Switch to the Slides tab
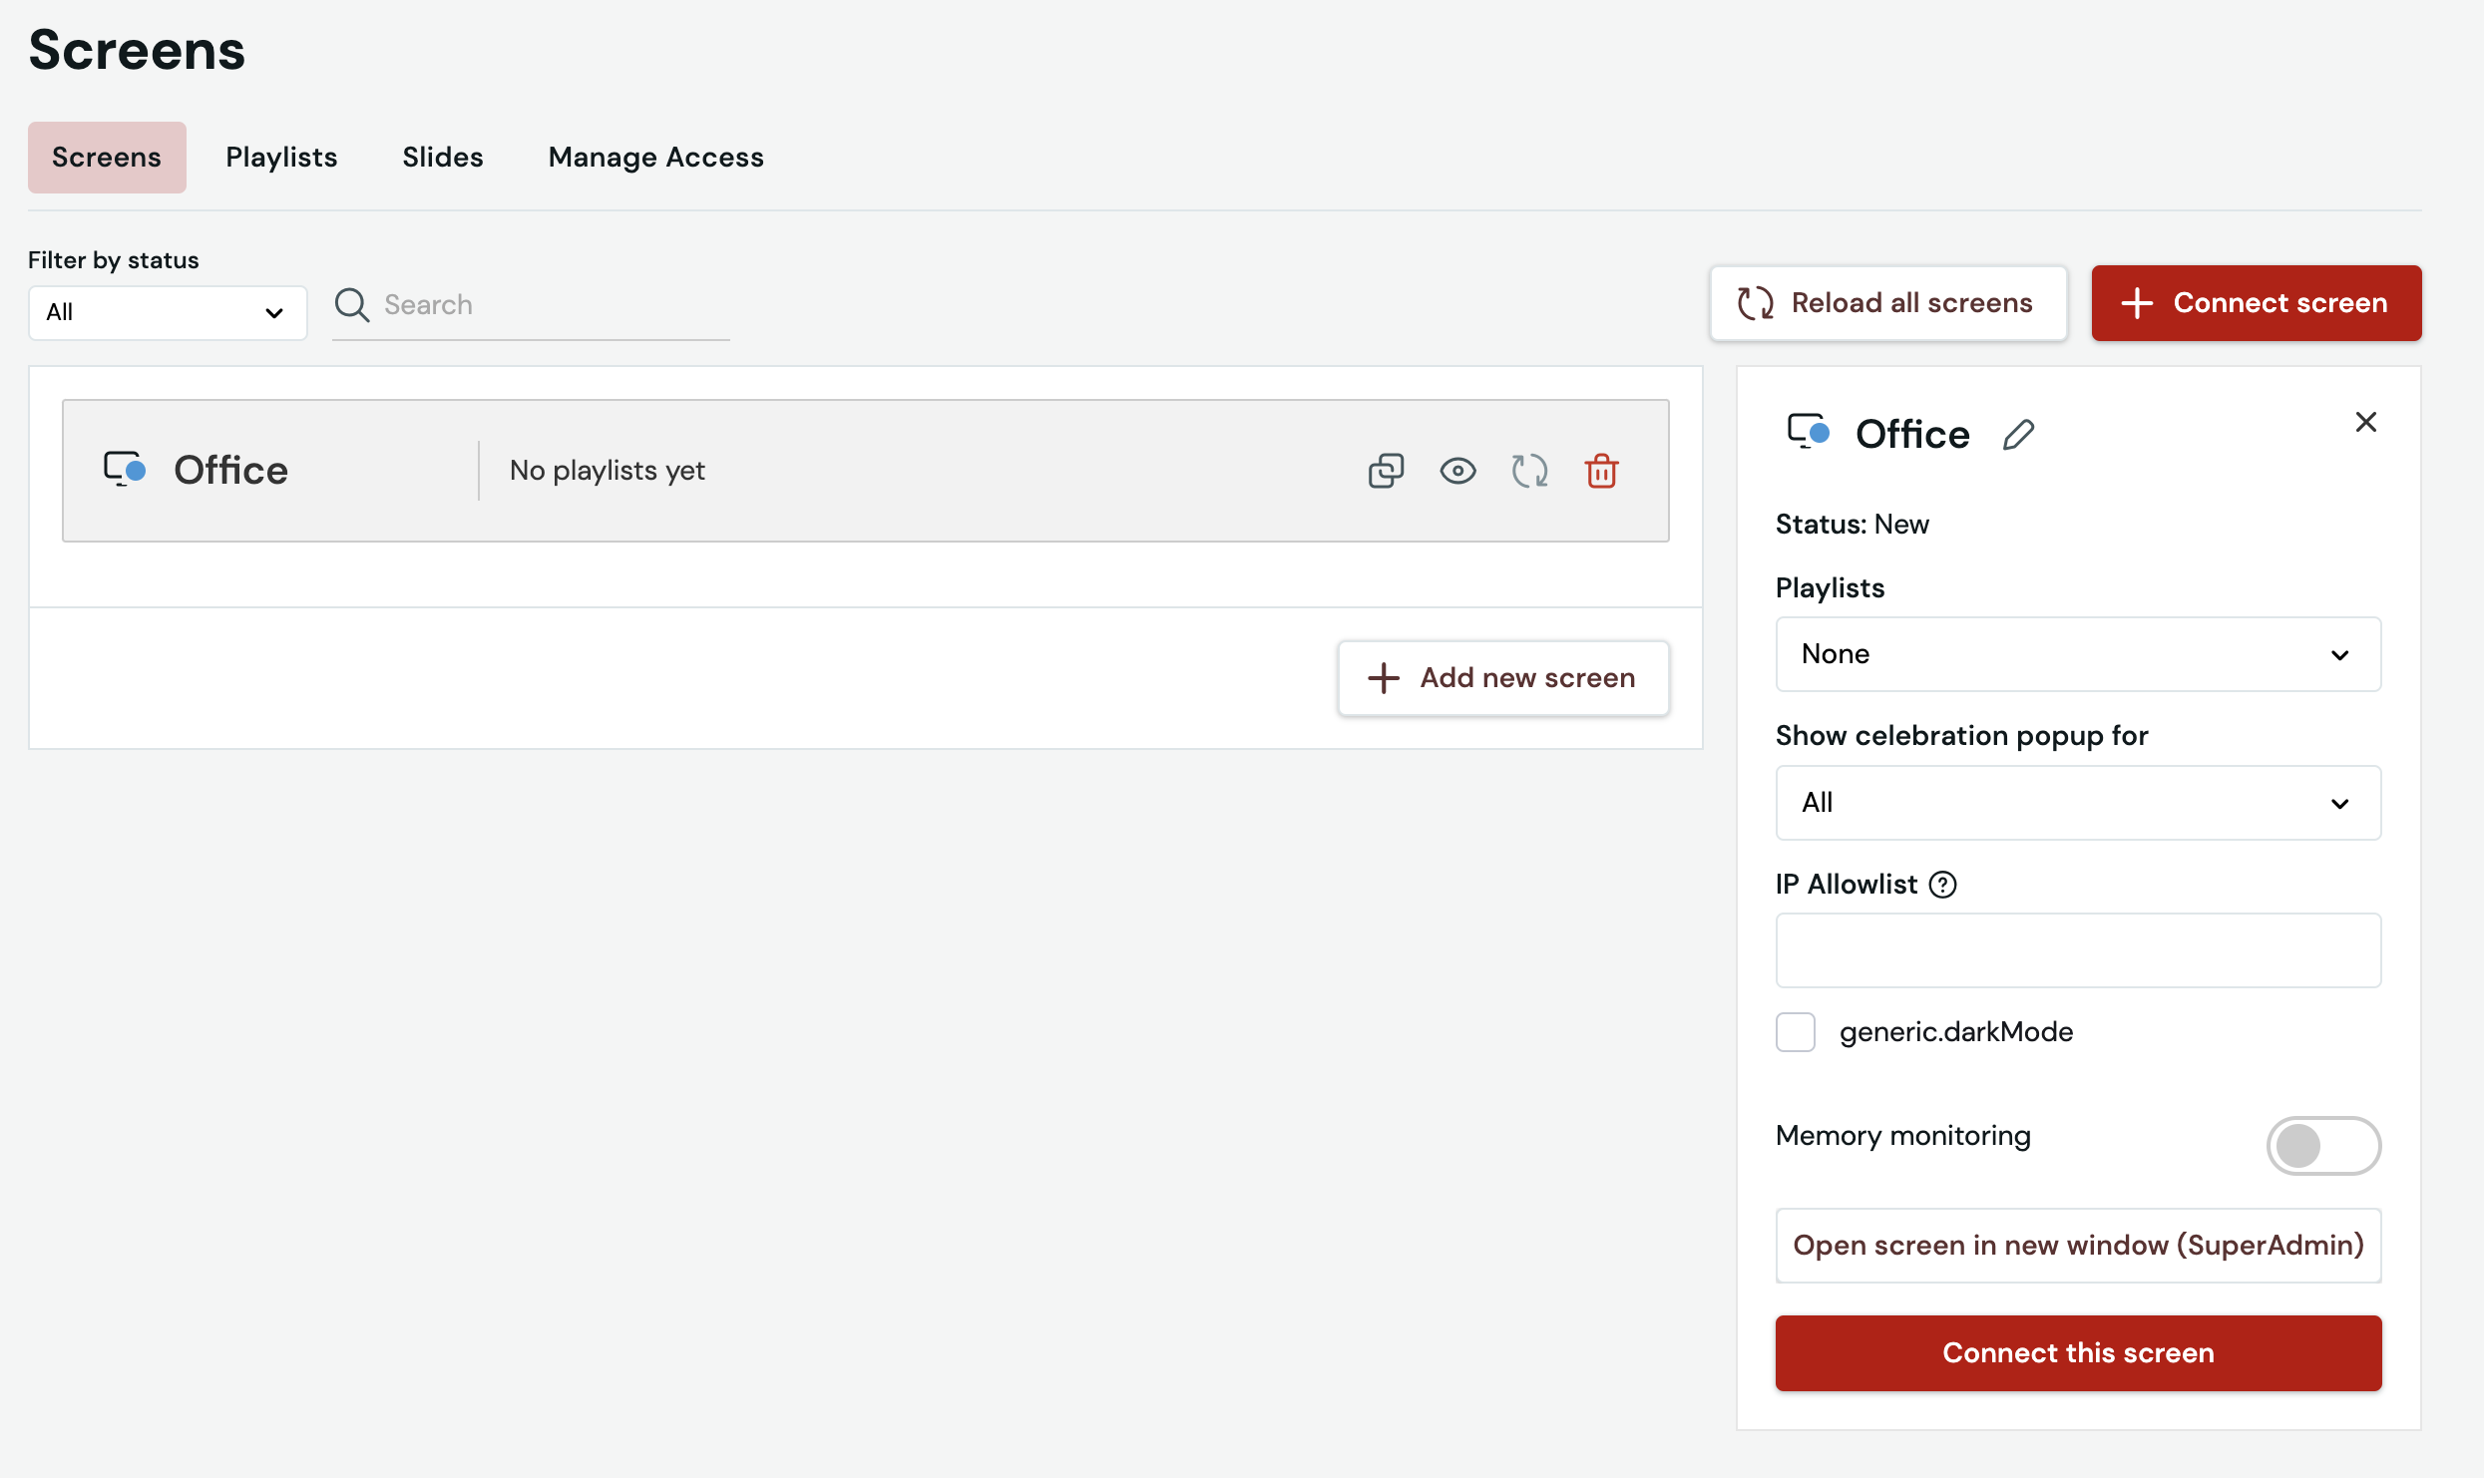This screenshot has width=2484, height=1478. tap(443, 158)
